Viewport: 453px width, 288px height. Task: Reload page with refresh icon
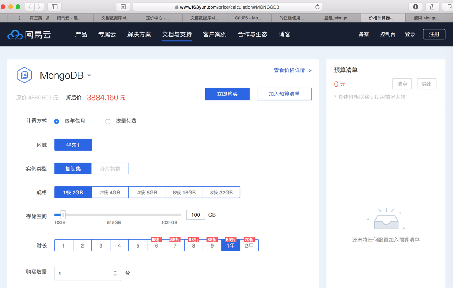(317, 7)
